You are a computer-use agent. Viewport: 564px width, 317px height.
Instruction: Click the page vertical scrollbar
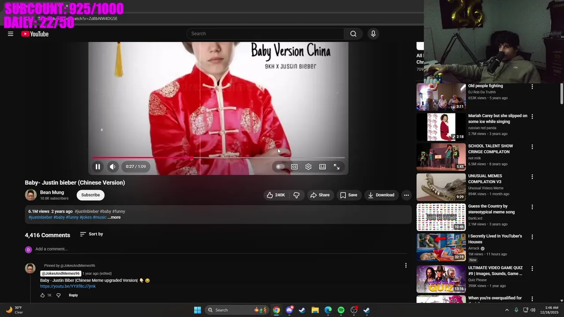(x=561, y=94)
